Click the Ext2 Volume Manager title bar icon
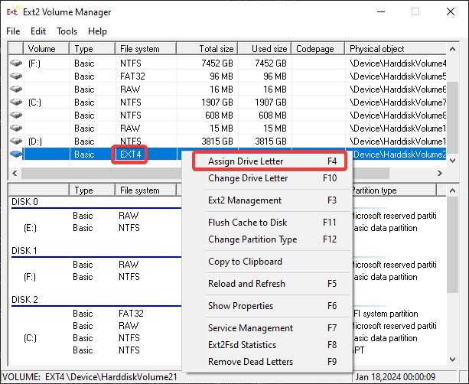Viewport: 469px width, 384px height. [12, 12]
